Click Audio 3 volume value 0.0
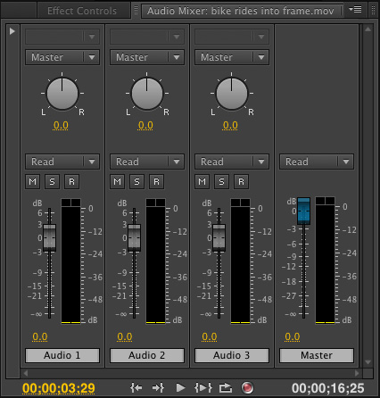Viewport: 380px width, 398px height. pos(210,336)
